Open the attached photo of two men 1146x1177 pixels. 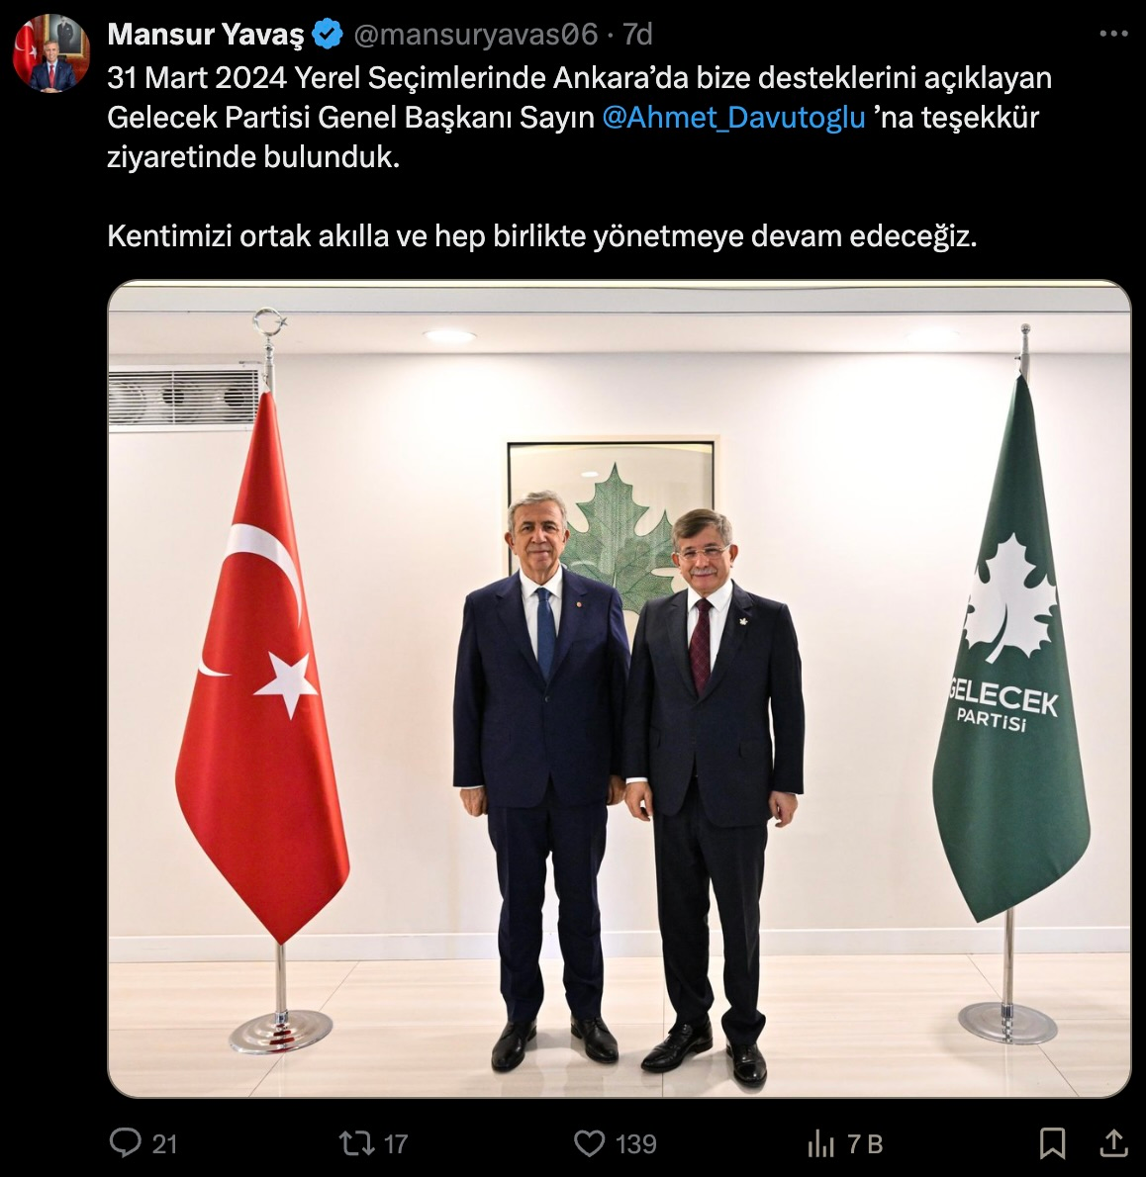pos(620,688)
